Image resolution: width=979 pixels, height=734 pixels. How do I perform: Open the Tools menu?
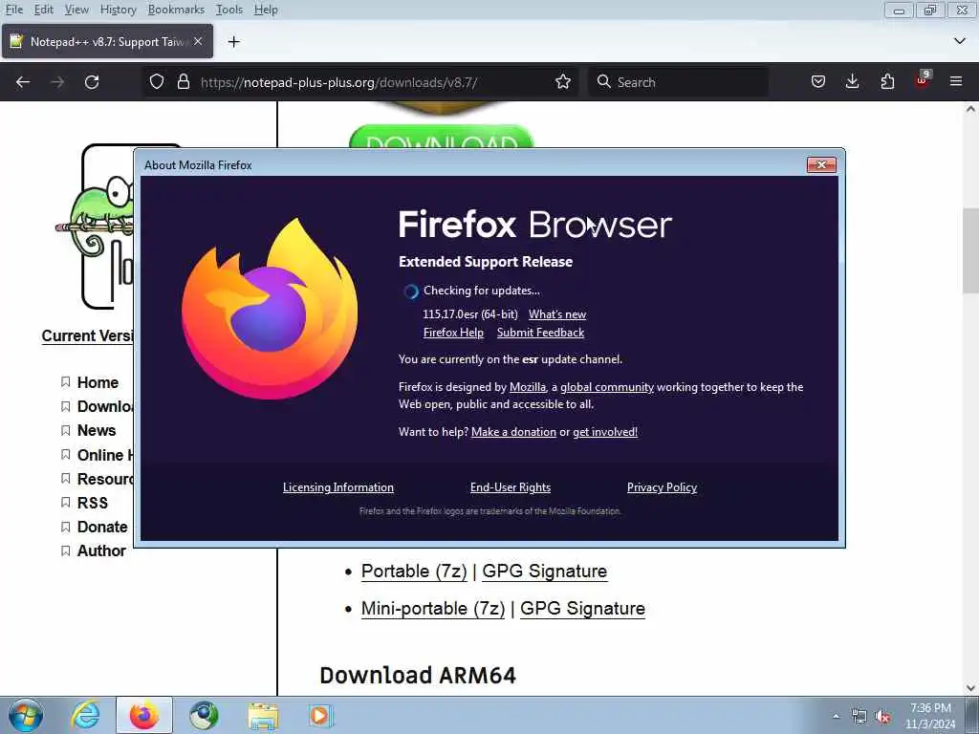pyautogui.click(x=229, y=10)
